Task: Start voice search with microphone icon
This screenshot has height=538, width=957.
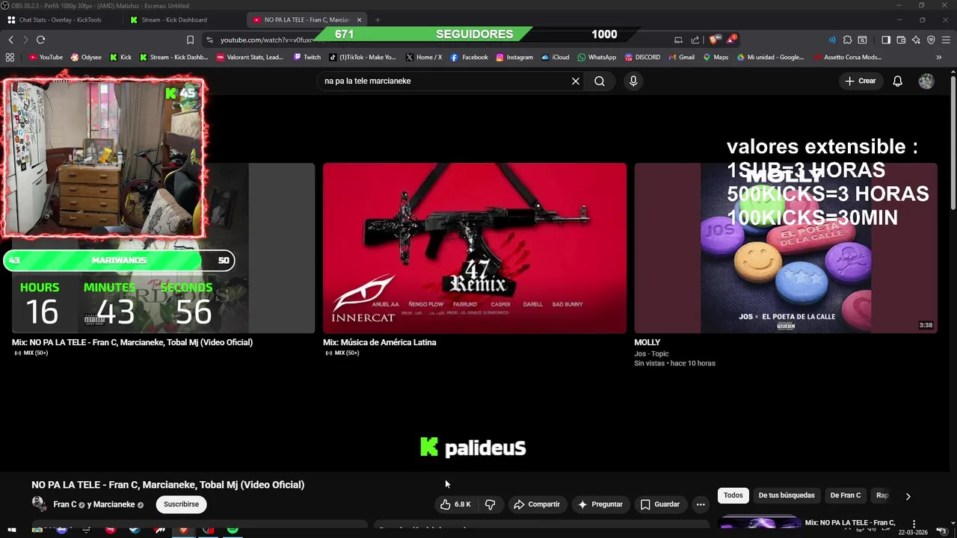Action: coord(633,81)
